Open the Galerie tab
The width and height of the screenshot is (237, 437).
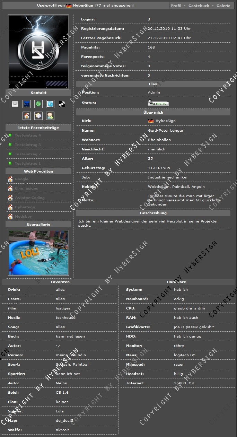pyautogui.click(x=223, y=6)
